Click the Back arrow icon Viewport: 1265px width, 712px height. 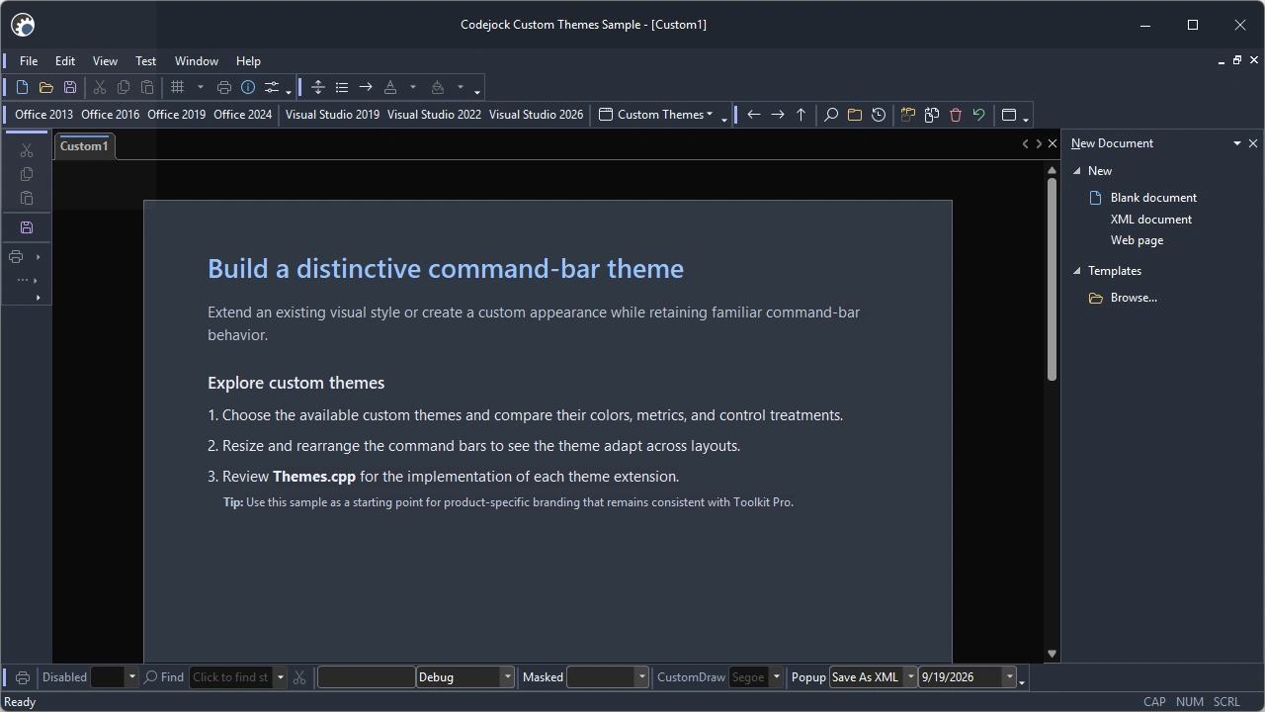[754, 115]
